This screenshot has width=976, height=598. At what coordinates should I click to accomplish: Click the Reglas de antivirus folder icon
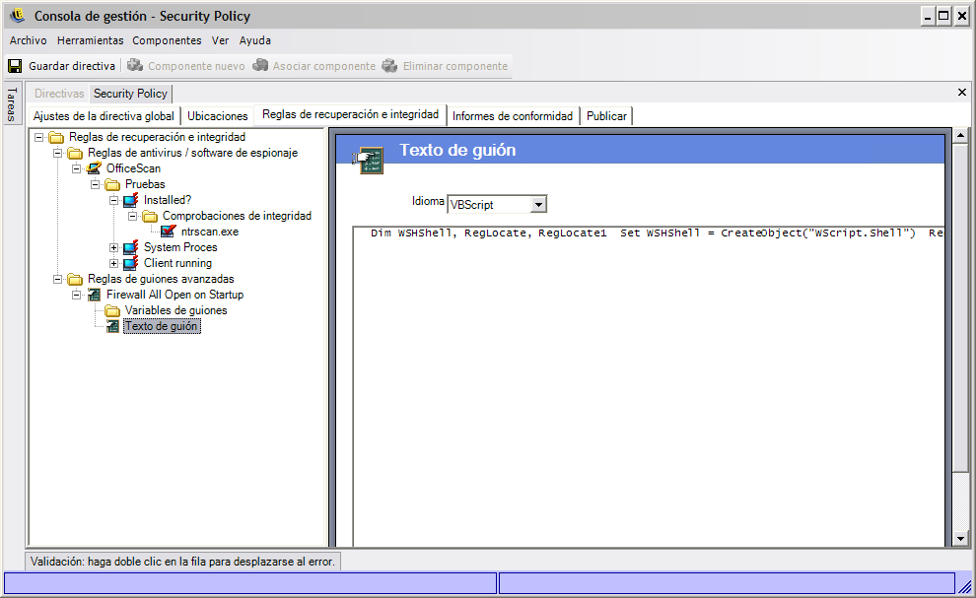point(75,153)
